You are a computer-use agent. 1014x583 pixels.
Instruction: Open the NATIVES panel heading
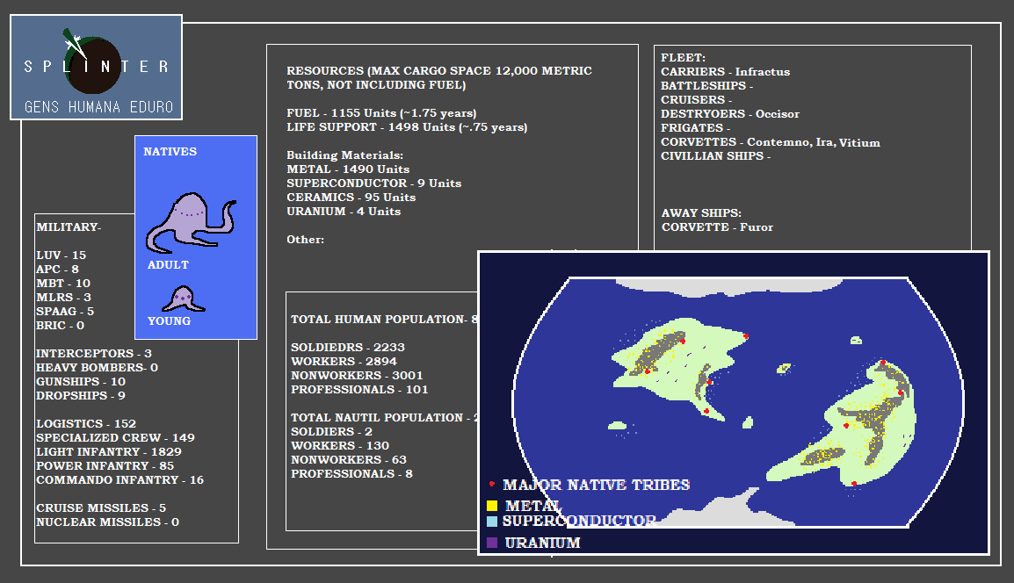(170, 152)
